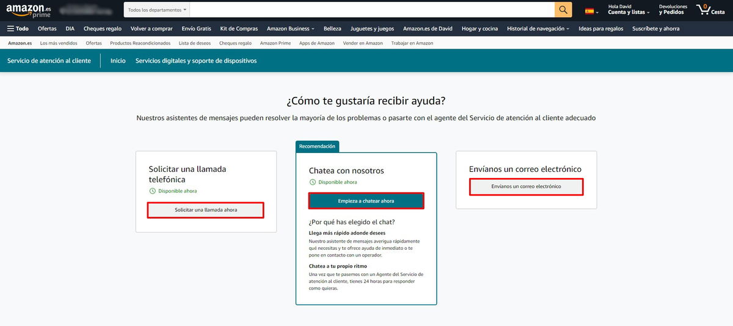Open Servicios digitales y soporte de dispositivos
733x326 pixels.
(196, 61)
